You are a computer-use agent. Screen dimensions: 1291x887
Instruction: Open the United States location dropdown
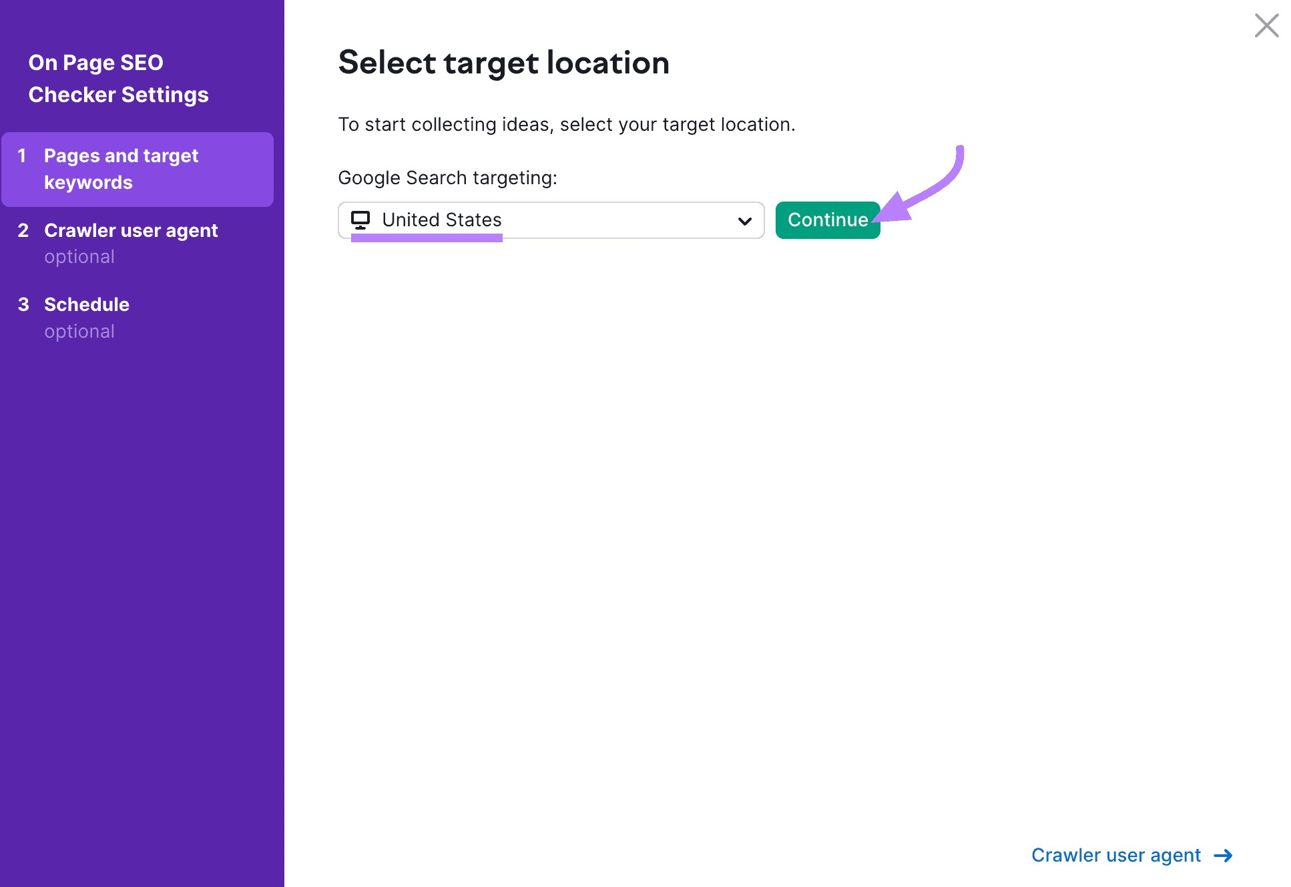pos(547,220)
